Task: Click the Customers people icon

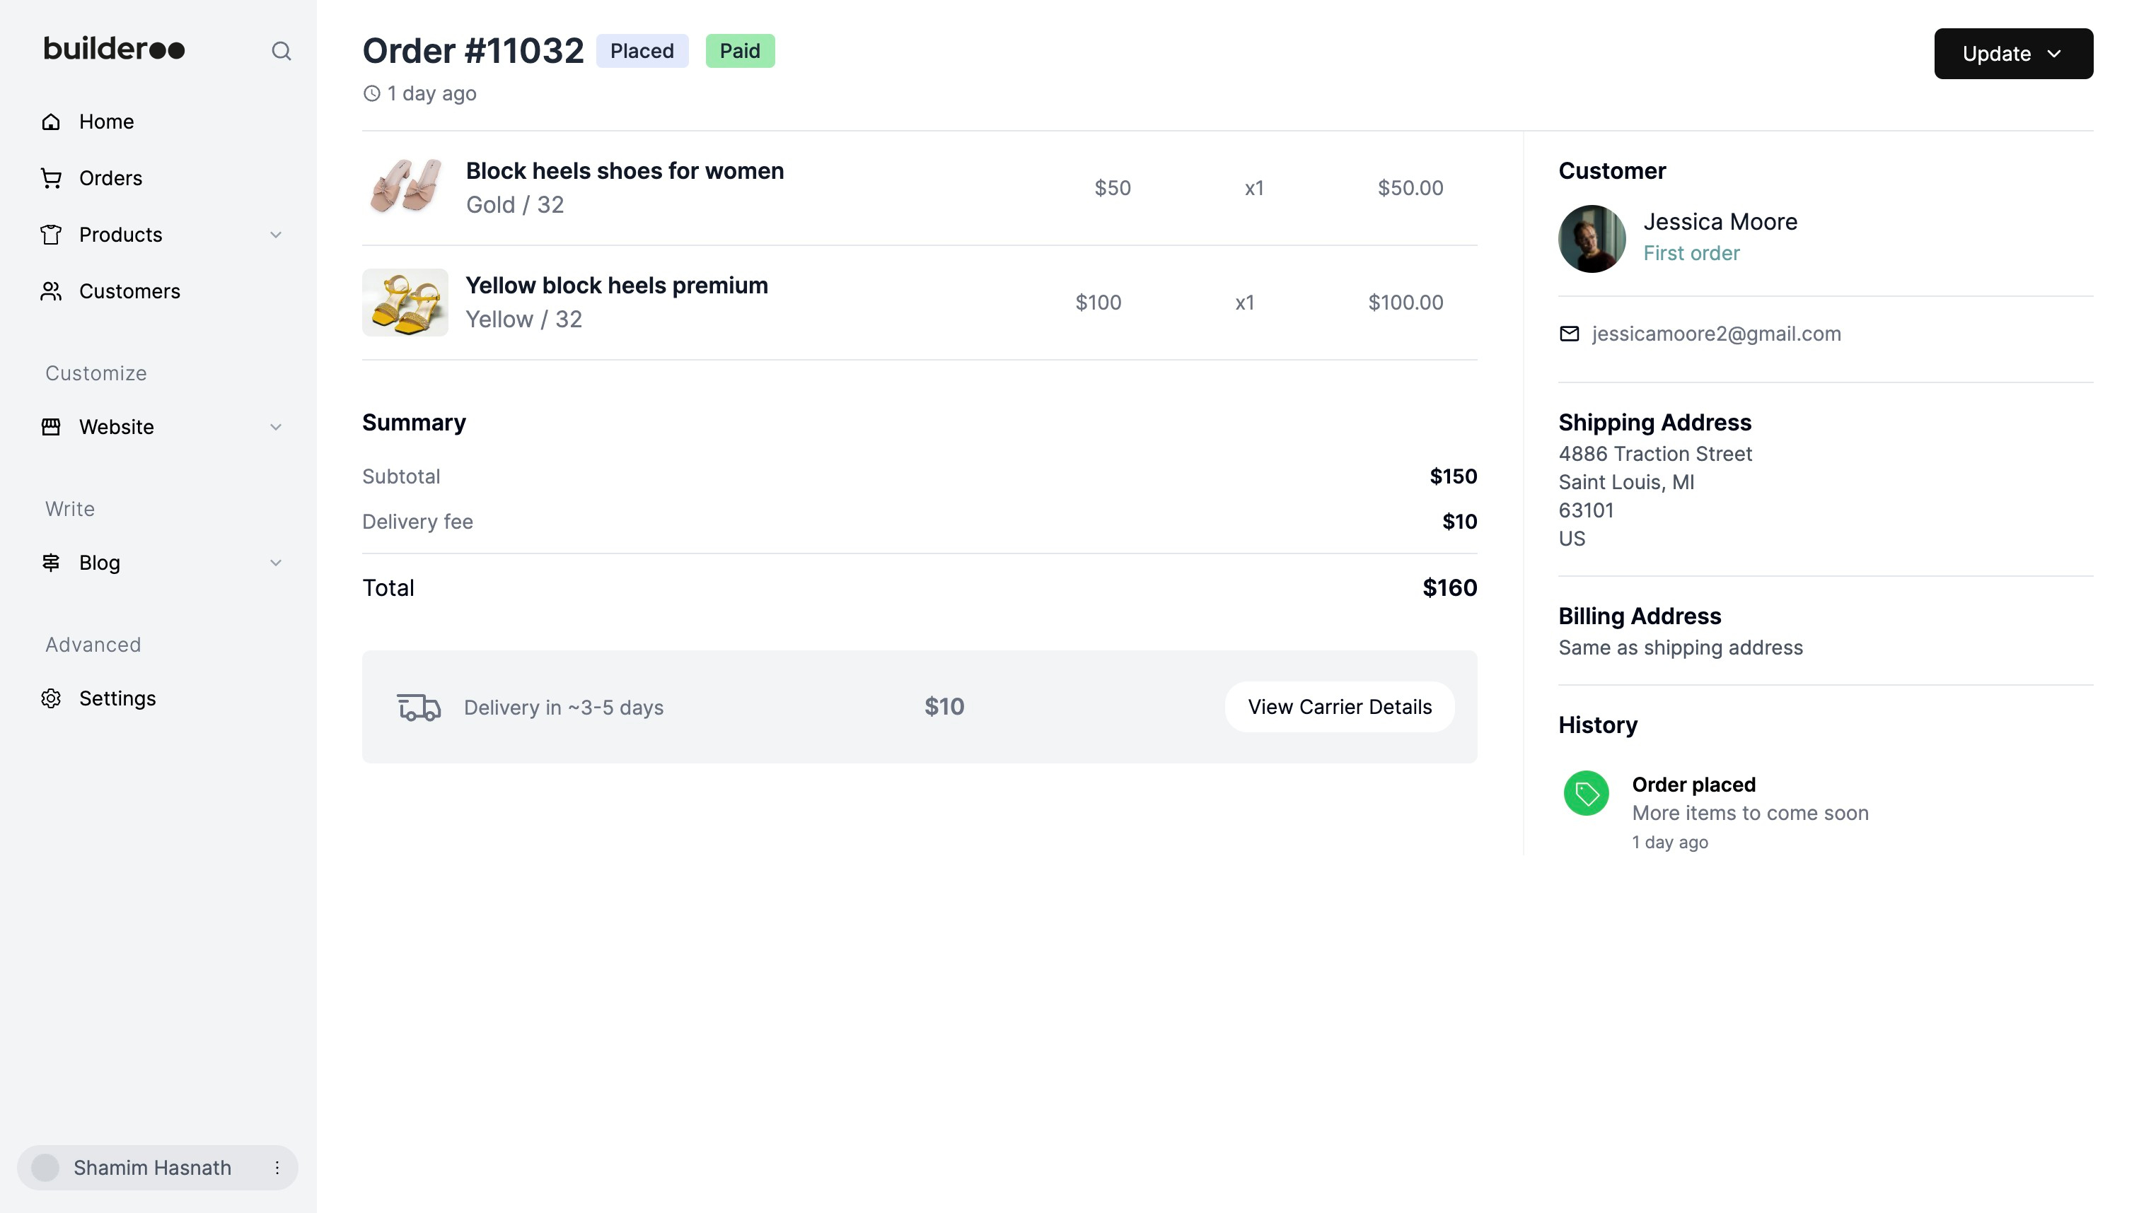Action: 51,291
